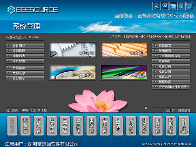Click the http web link icon
The image size is (196, 147).
click(x=156, y=6)
